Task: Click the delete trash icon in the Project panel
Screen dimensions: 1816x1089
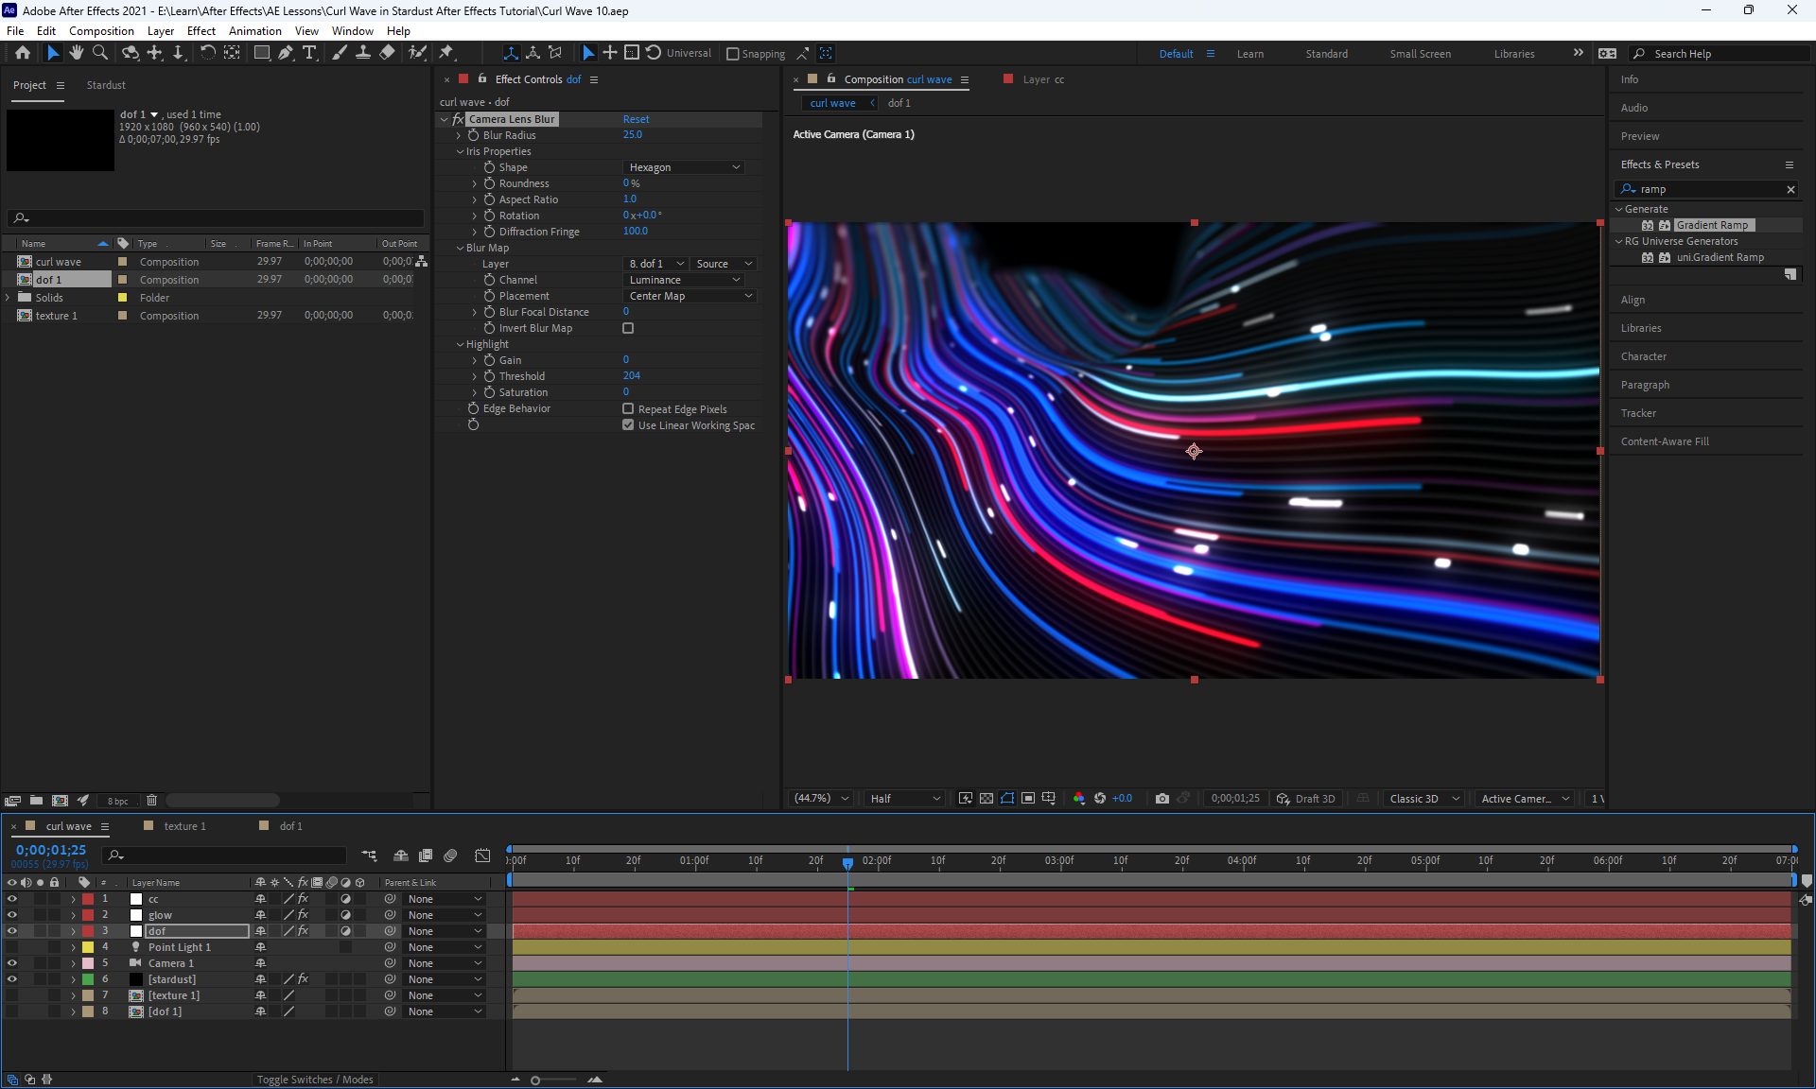Action: coord(151,801)
